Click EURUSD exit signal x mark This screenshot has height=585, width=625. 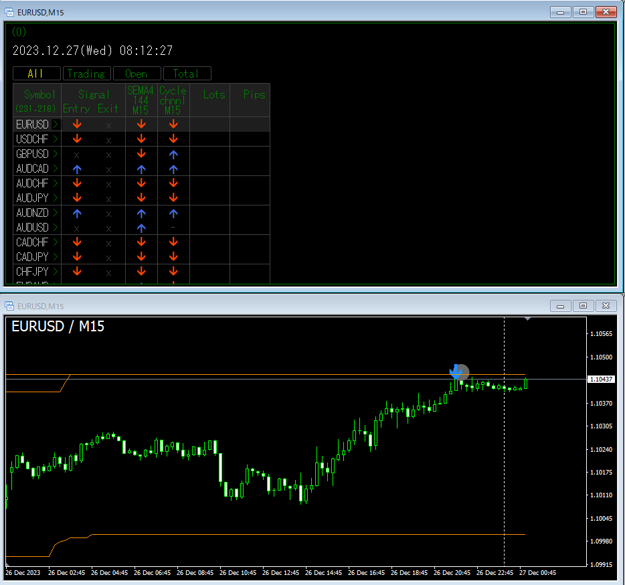point(108,126)
